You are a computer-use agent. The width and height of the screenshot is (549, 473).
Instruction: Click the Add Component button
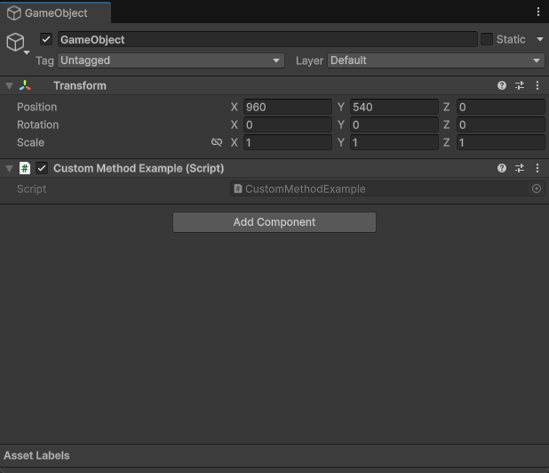(274, 222)
